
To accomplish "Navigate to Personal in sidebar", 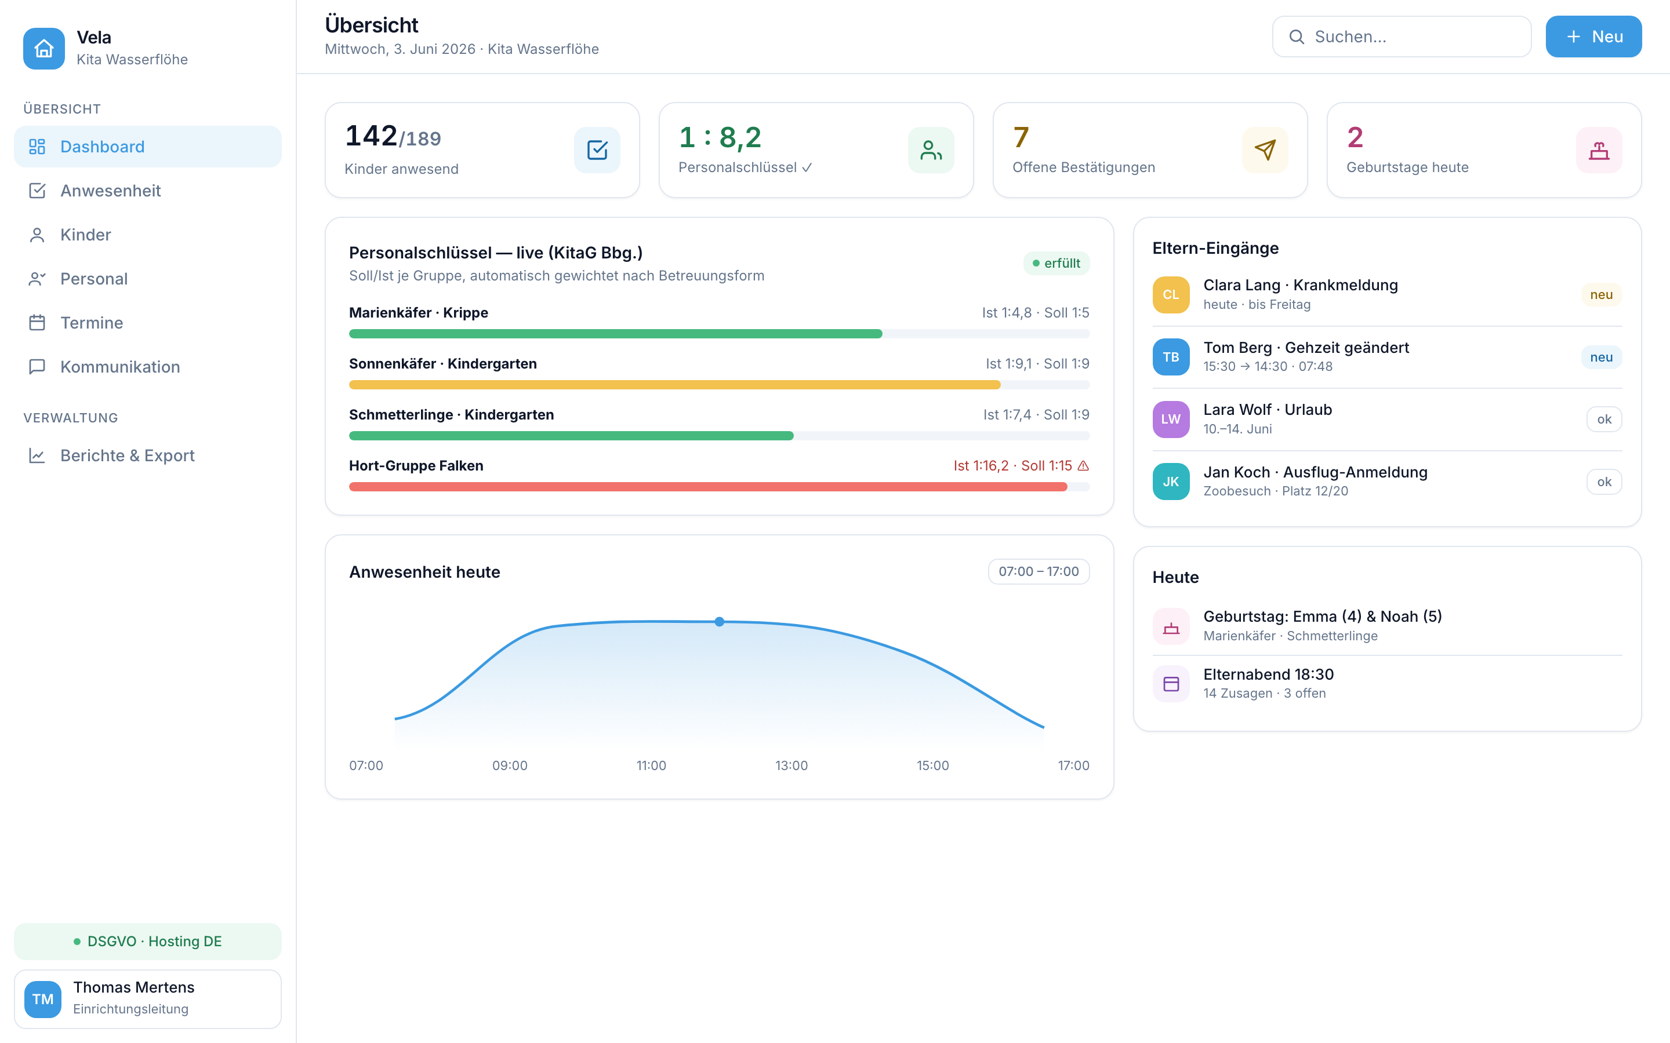I will coord(148,279).
